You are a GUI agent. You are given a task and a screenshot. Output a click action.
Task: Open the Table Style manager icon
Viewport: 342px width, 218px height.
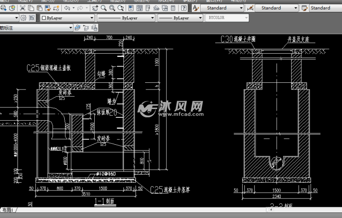coord(304,8)
